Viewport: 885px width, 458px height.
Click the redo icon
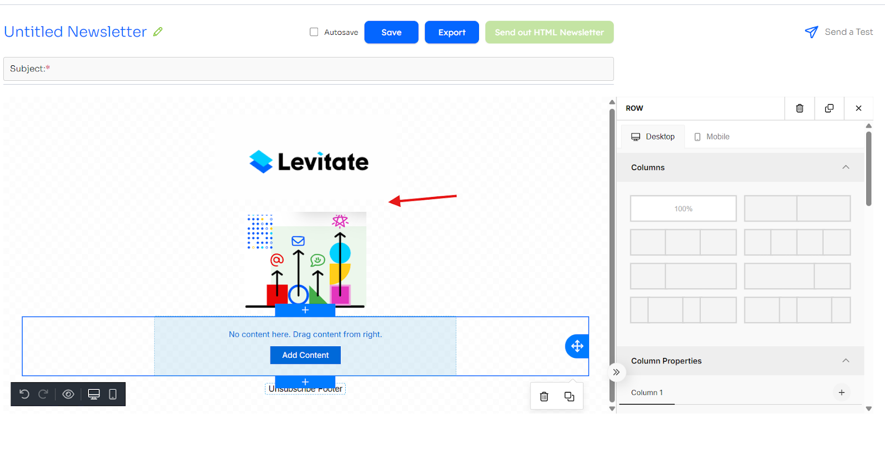[x=43, y=394]
